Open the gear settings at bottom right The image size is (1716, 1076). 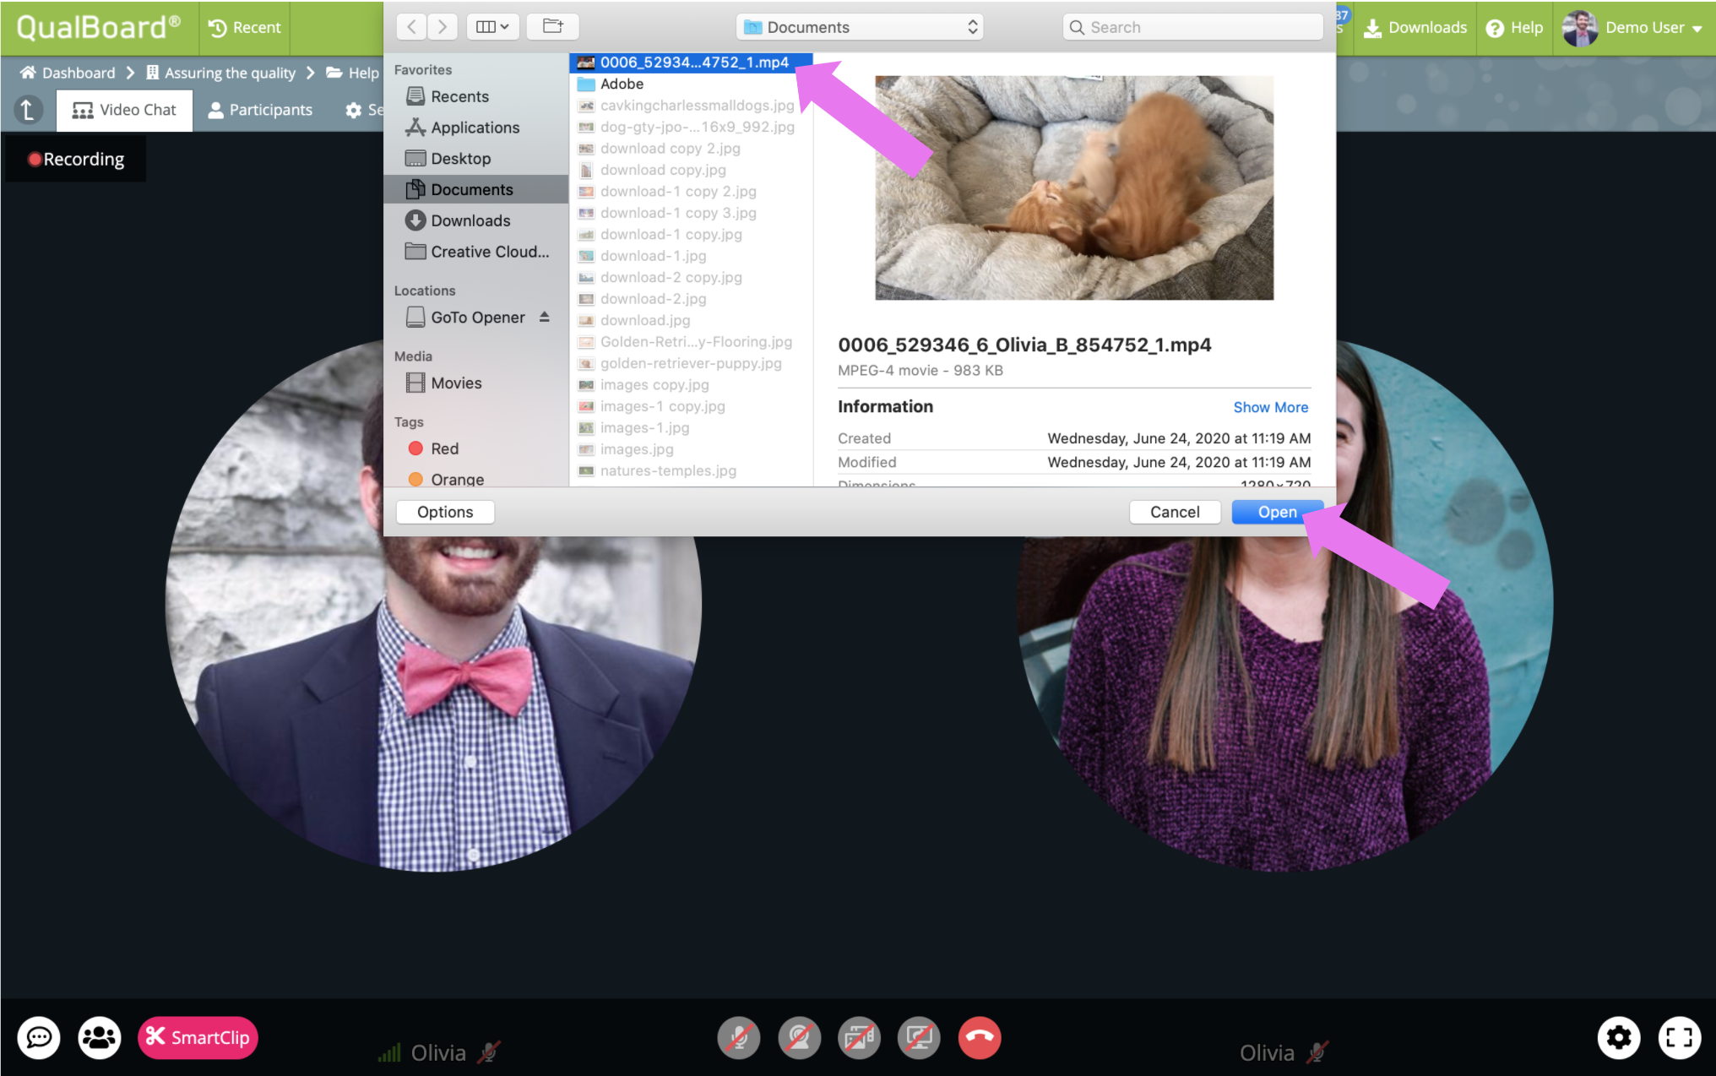[1618, 1037]
